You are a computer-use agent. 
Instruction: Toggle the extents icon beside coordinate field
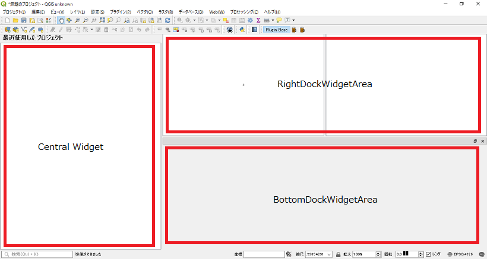point(289,254)
